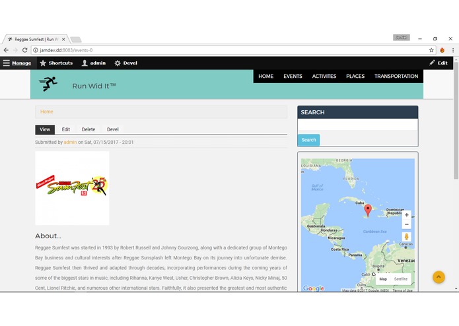This screenshot has height=326, width=459.
Task: Switch map to Map view
Action: click(x=383, y=279)
